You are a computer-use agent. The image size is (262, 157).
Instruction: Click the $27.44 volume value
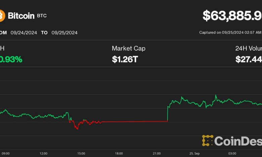(x=249, y=59)
